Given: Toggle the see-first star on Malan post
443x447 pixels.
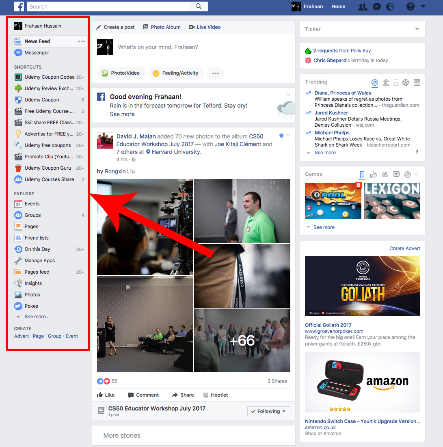Looking at the screenshot, I should pos(281,136).
